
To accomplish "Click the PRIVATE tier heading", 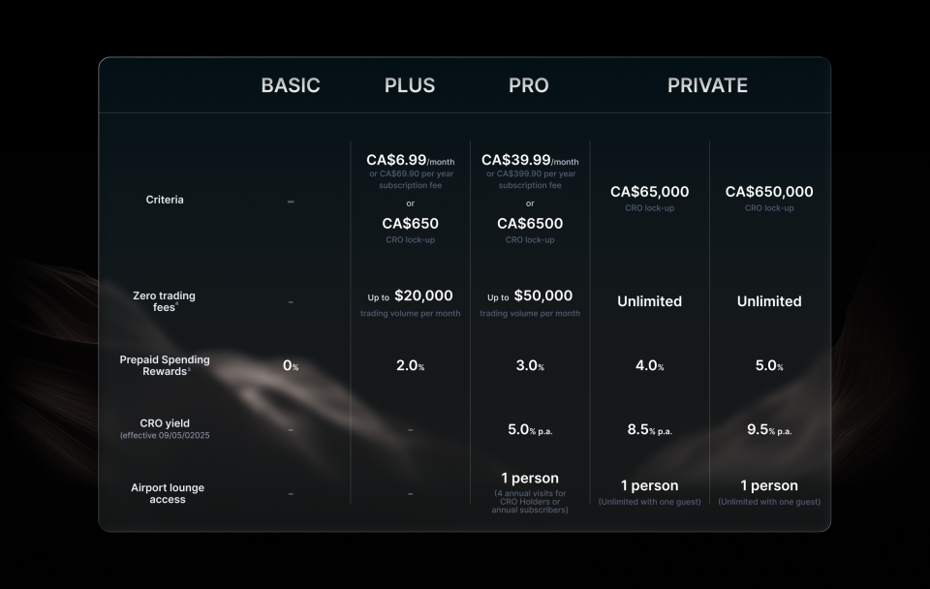I will 707,85.
